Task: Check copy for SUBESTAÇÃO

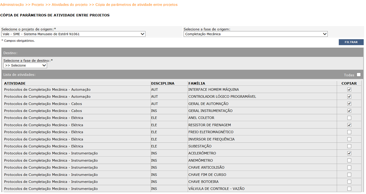Action: [349, 146]
